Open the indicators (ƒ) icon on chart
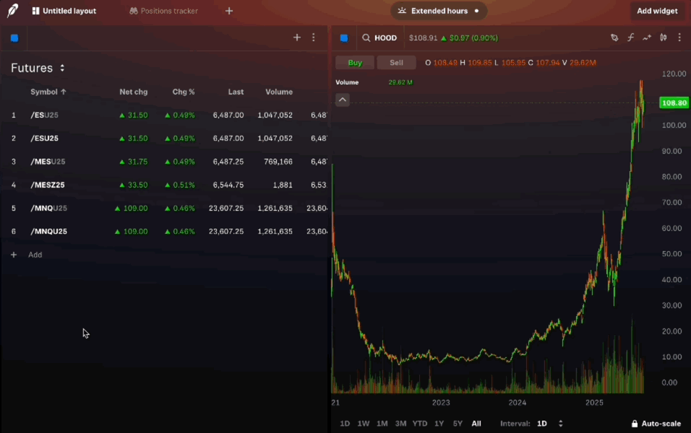The width and height of the screenshot is (691, 433). (630, 37)
